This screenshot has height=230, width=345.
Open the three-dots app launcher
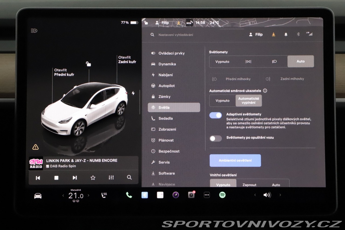(207, 195)
